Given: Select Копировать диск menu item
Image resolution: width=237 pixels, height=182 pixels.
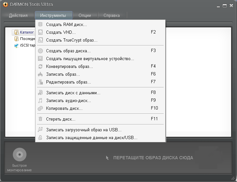Looking at the screenshot, I should pos(64,108).
